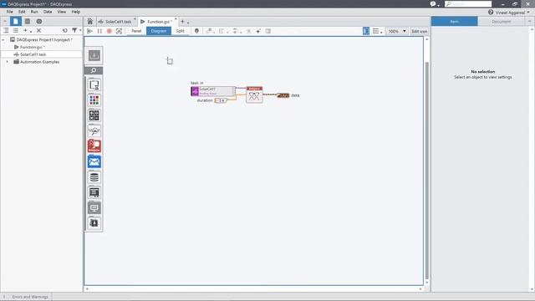Click the capture data icon next to Abort
Image resolution: width=535 pixels, height=301 pixels.
[119, 31]
